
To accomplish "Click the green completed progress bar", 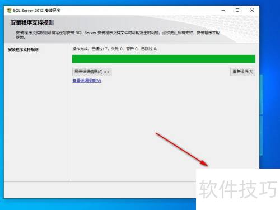I will click(164, 59).
